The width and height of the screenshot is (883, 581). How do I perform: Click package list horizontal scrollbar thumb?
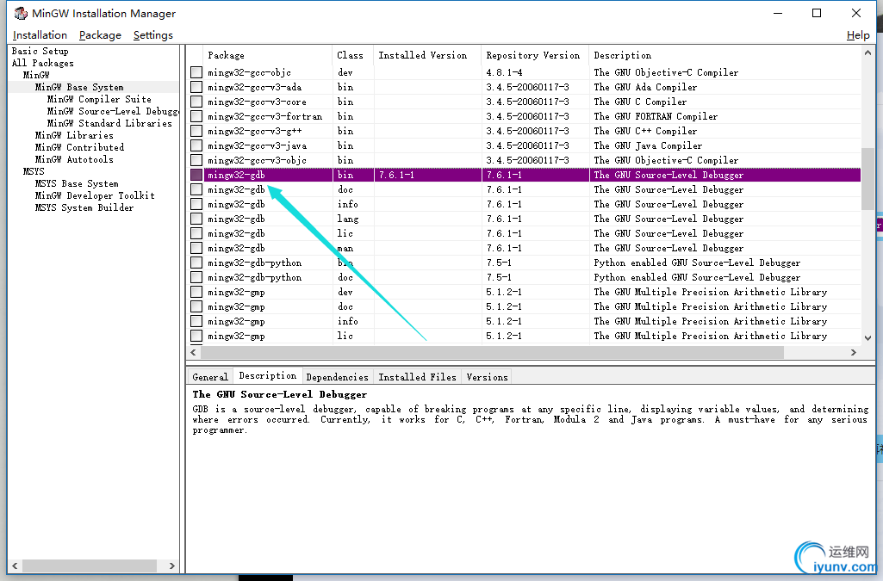[492, 353]
